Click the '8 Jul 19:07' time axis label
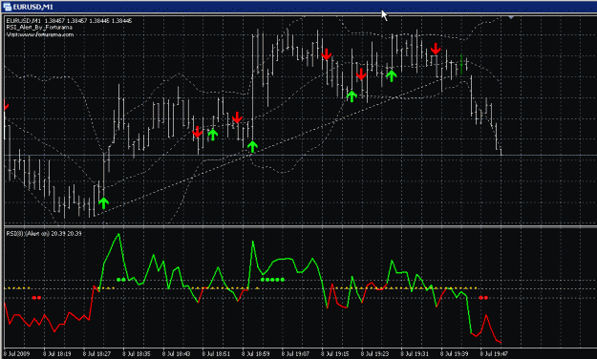 295,353
